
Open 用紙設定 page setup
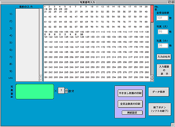coord(132,113)
